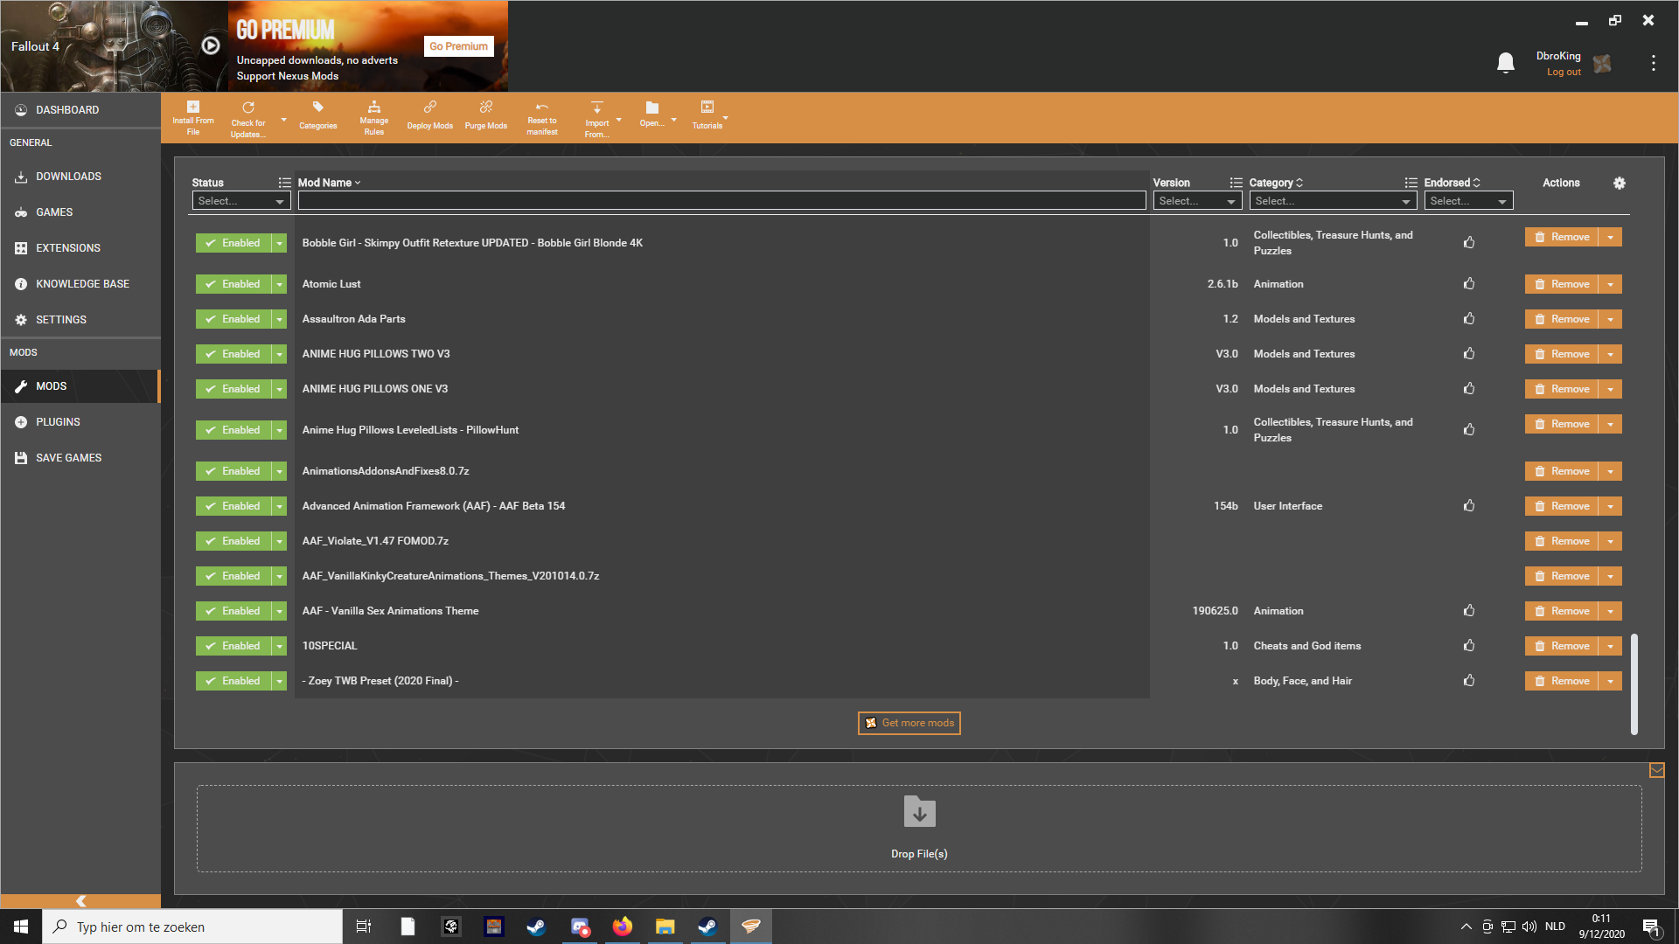
Task: Expand Remove options for Atomic Lust
Action: coord(1610,284)
